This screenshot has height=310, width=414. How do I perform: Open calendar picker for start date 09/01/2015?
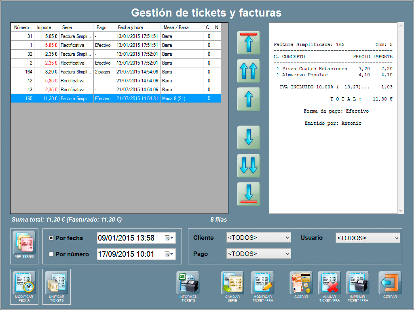pos(169,238)
